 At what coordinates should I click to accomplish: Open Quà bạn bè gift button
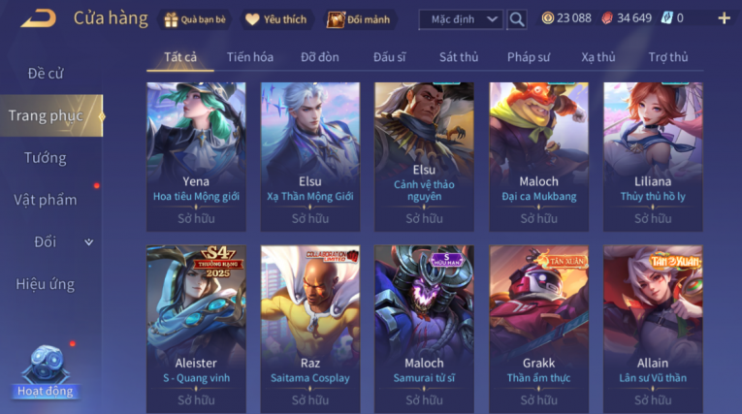[x=195, y=19]
